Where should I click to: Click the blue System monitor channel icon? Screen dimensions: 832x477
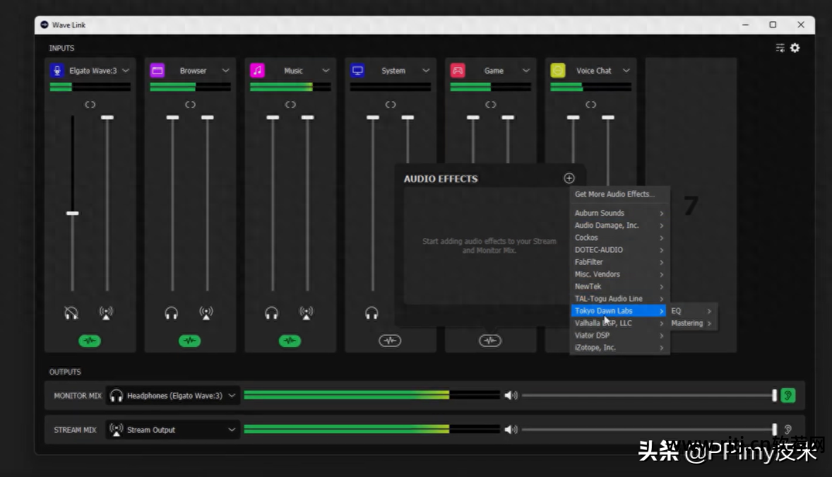pyautogui.click(x=357, y=71)
